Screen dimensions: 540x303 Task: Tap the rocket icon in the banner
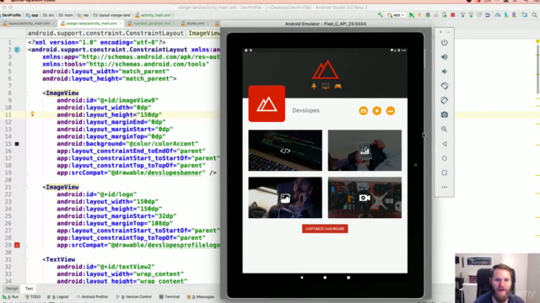click(x=314, y=86)
